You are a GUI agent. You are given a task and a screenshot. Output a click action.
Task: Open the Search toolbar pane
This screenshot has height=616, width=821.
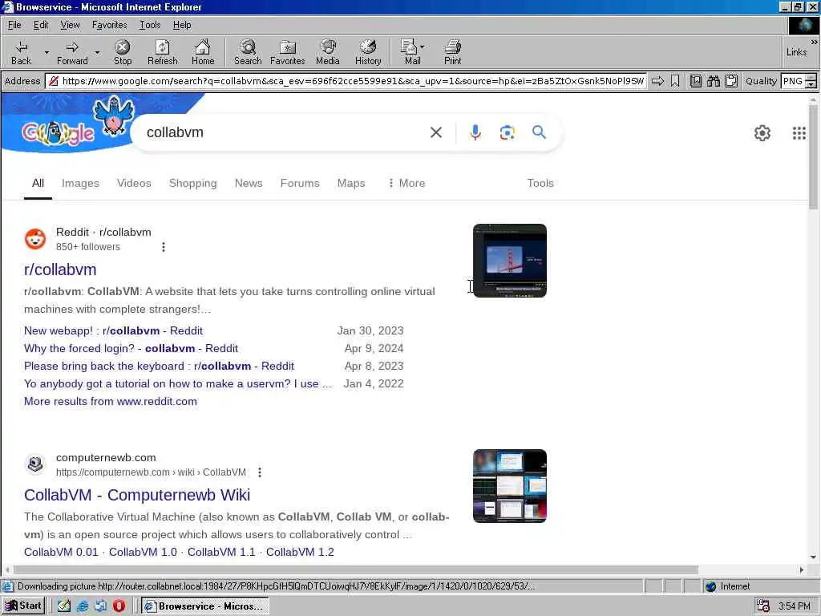pyautogui.click(x=248, y=52)
